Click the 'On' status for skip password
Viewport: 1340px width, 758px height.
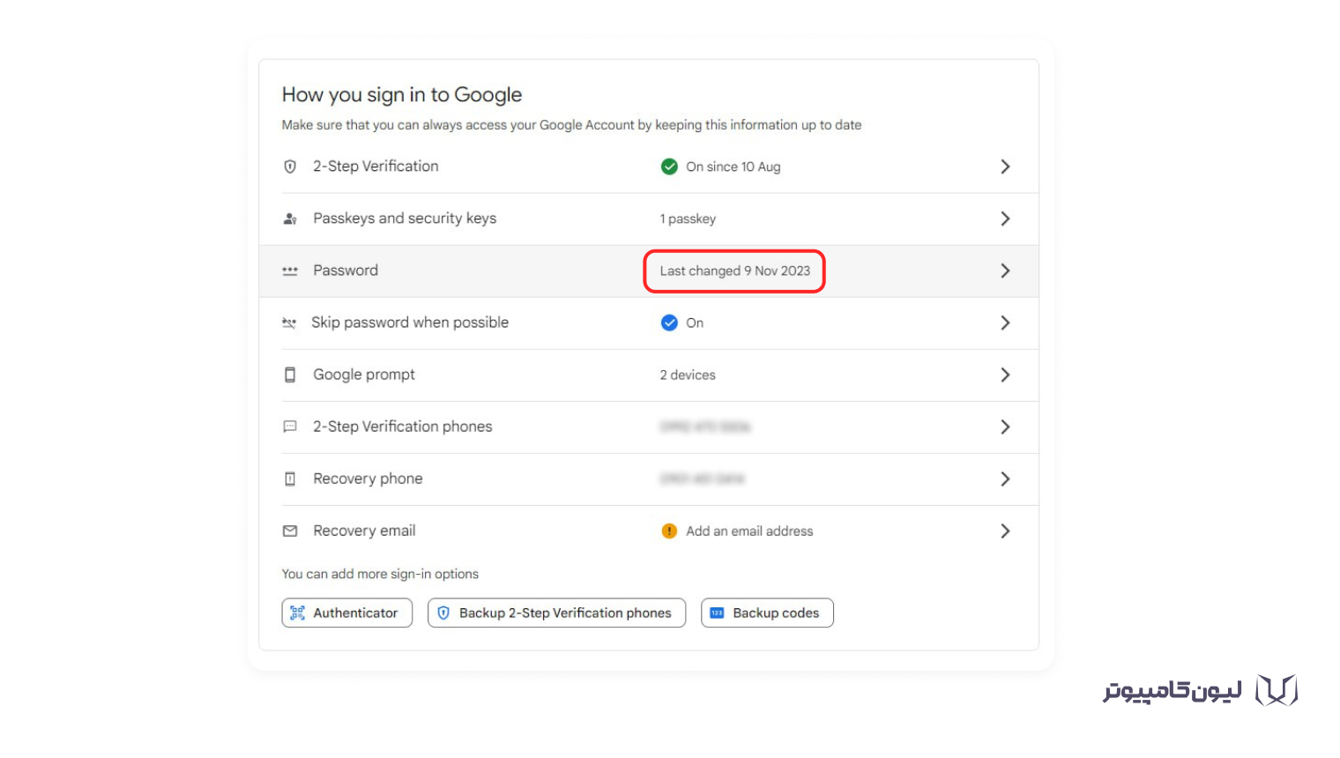(x=695, y=323)
